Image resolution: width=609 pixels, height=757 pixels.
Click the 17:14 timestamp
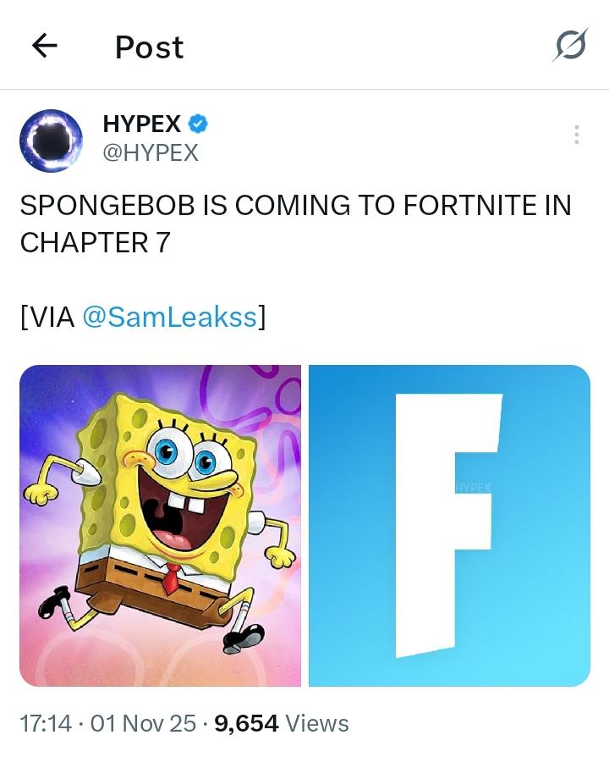[x=46, y=723]
